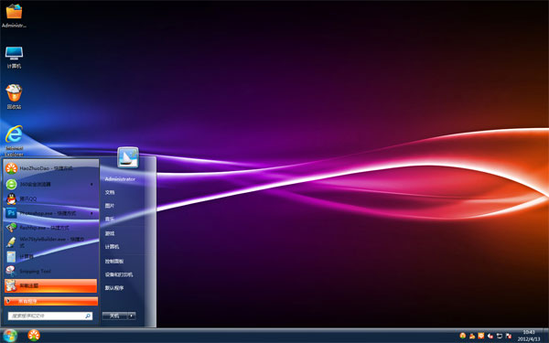The height and width of the screenshot is (343, 549).
Task: Open 音乐 (Music) in Start menu
Action: point(110,220)
